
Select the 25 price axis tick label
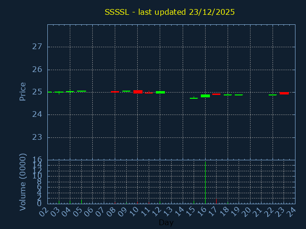click(x=37, y=92)
